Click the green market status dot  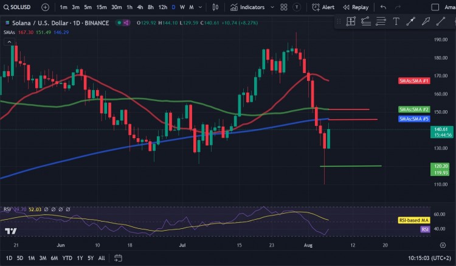(x=119, y=23)
